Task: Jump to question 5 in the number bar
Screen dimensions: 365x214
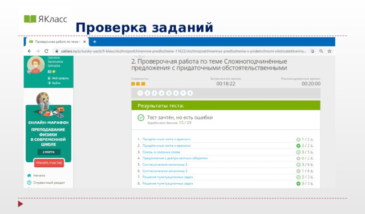Action: [169, 93]
